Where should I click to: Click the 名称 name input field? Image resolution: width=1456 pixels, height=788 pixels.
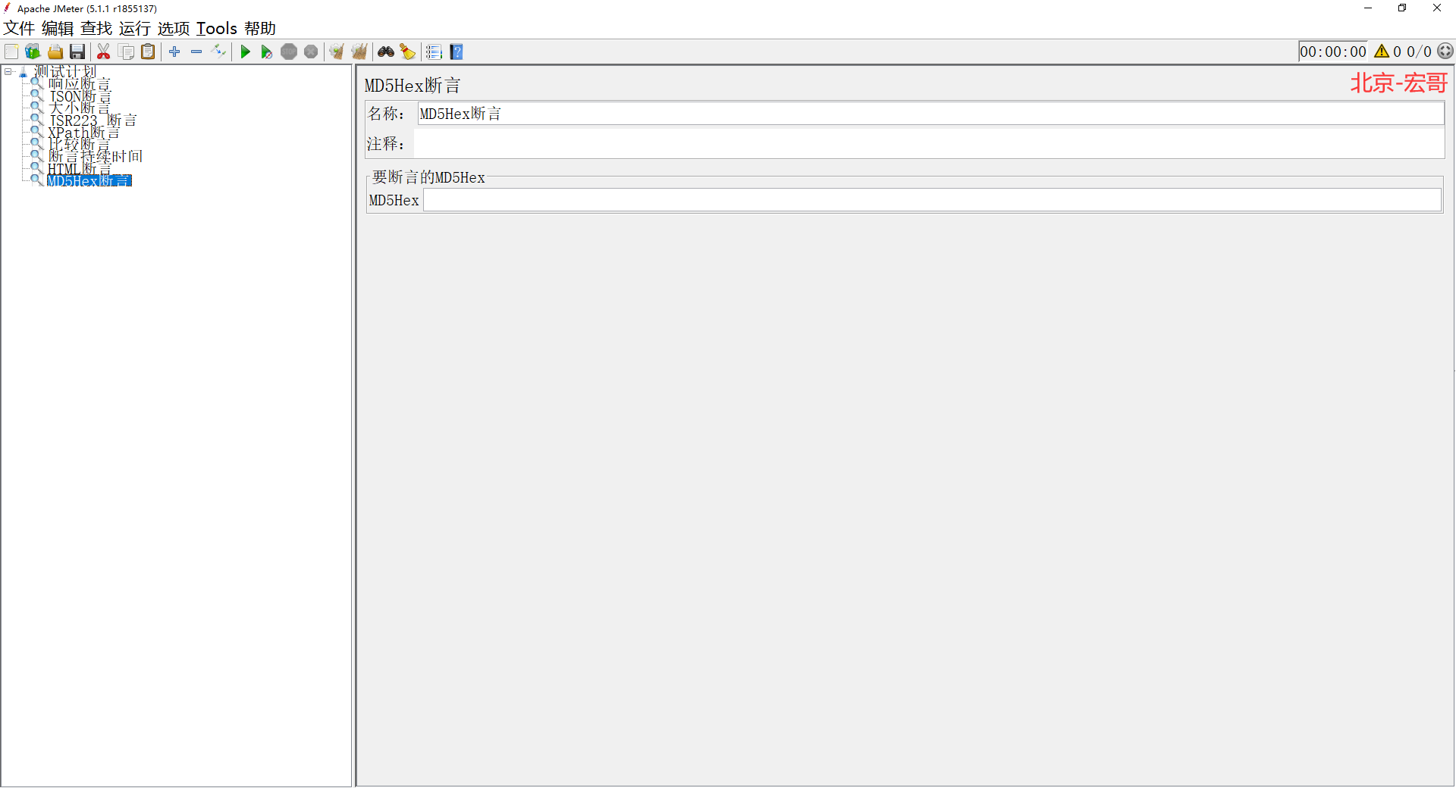coord(930,114)
